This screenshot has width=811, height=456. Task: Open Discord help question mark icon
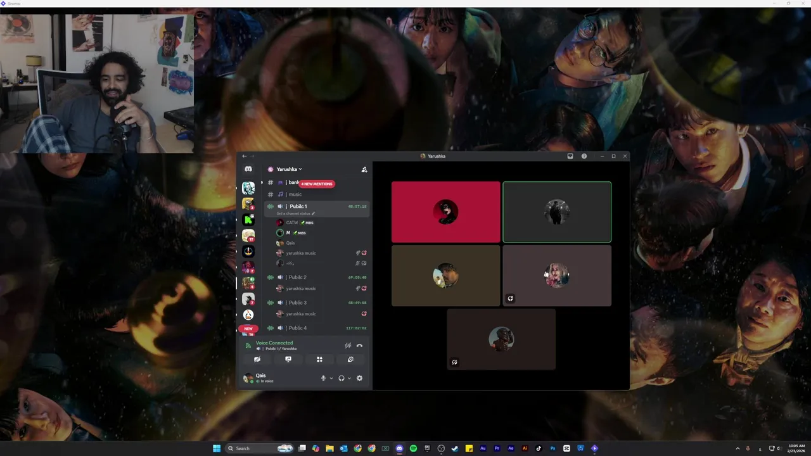point(584,156)
